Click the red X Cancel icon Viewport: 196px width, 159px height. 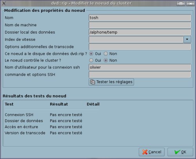click(x=145, y=152)
